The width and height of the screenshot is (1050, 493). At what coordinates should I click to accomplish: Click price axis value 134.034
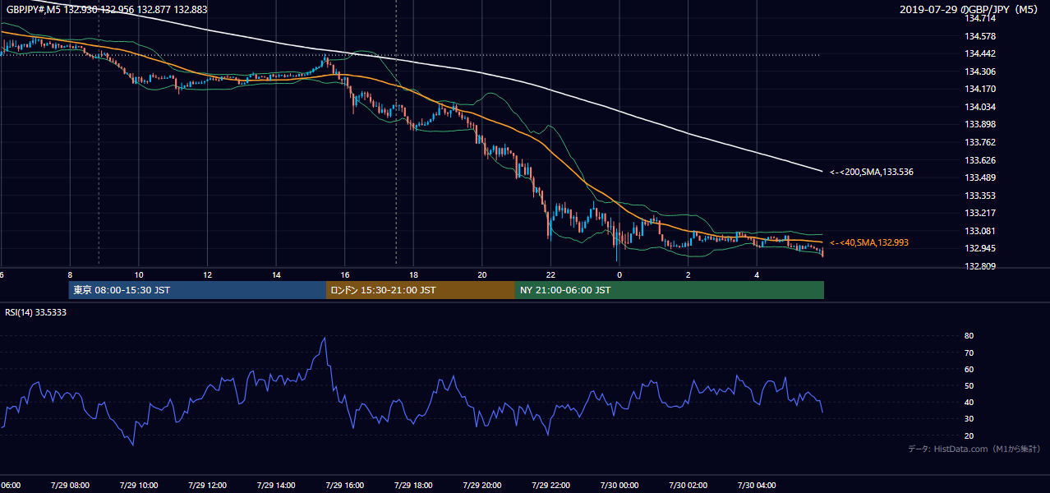[x=979, y=107]
